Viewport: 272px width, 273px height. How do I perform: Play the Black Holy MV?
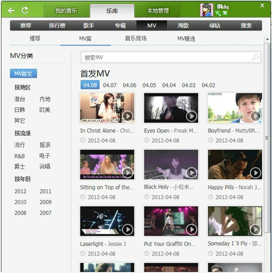(x=191, y=173)
